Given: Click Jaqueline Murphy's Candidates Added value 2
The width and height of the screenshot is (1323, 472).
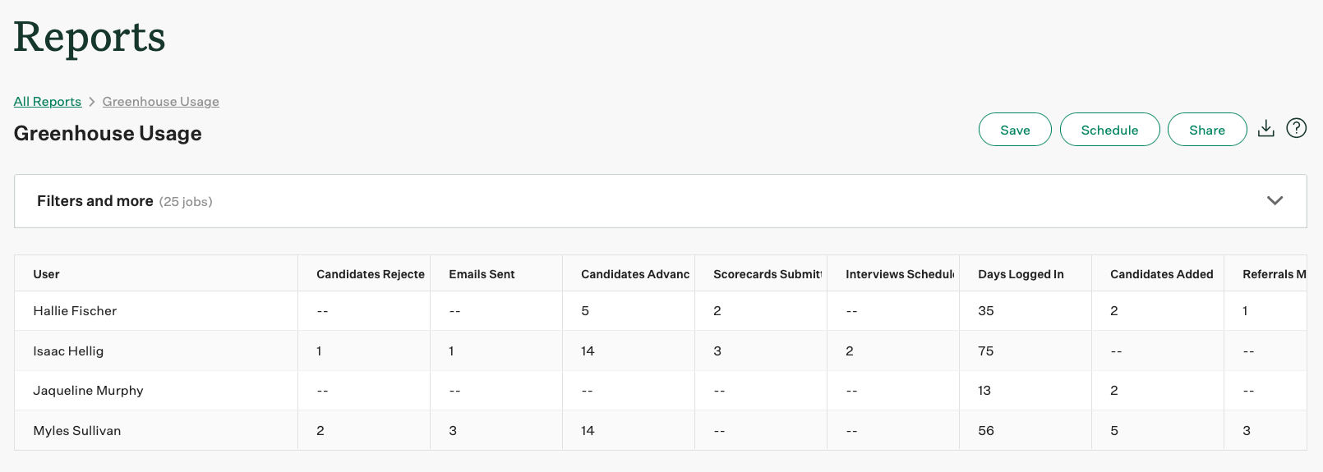Looking at the screenshot, I should click(x=1114, y=391).
